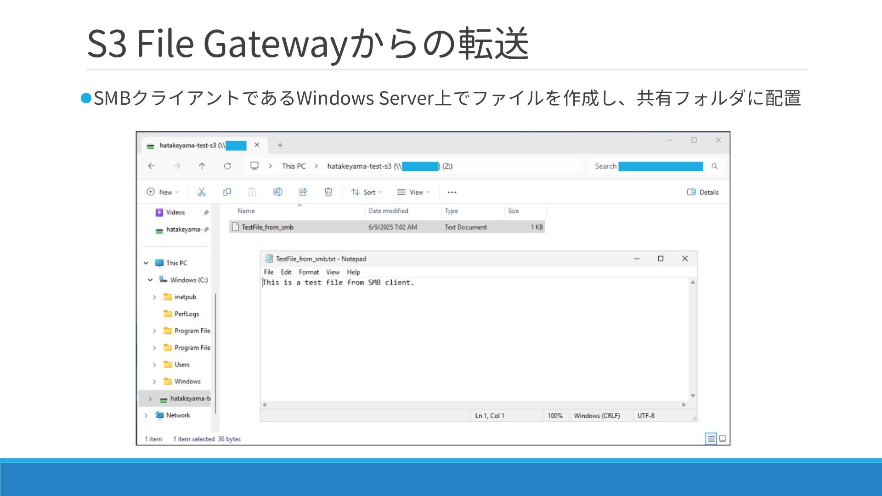Click This PC breadcrumb
This screenshot has width=882, height=496.
click(294, 166)
